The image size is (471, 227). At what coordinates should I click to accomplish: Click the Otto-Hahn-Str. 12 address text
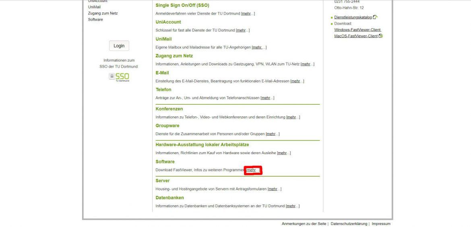[x=349, y=8]
